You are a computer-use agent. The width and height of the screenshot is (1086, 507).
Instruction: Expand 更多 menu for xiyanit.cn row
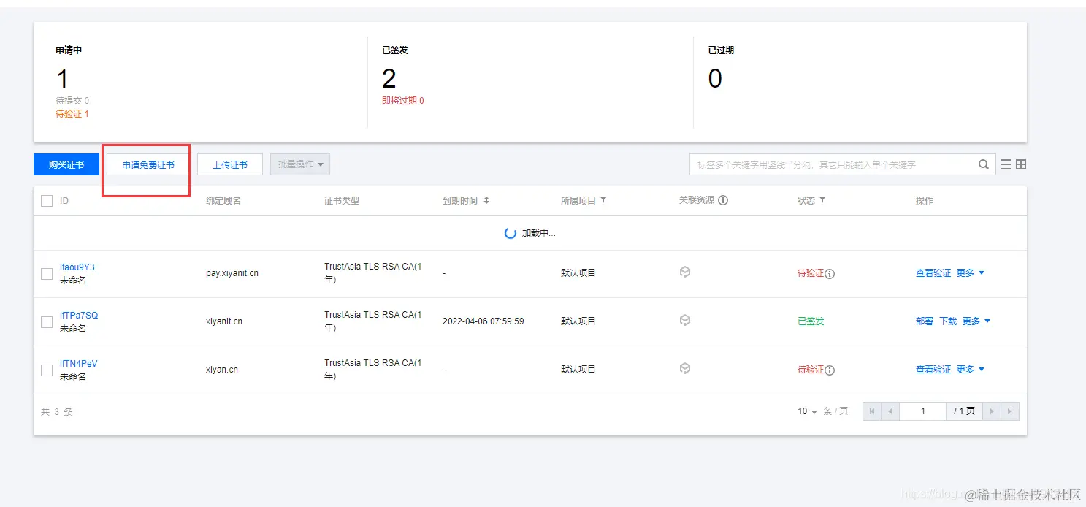976,321
